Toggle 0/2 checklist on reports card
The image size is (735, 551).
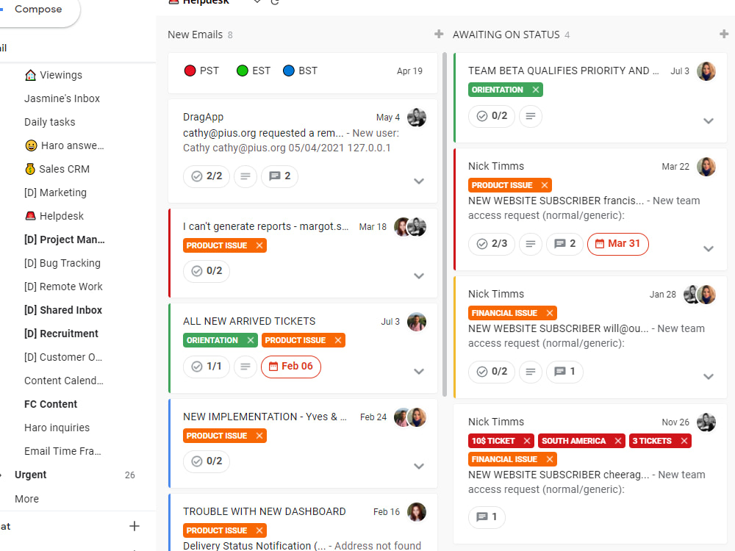click(x=207, y=271)
